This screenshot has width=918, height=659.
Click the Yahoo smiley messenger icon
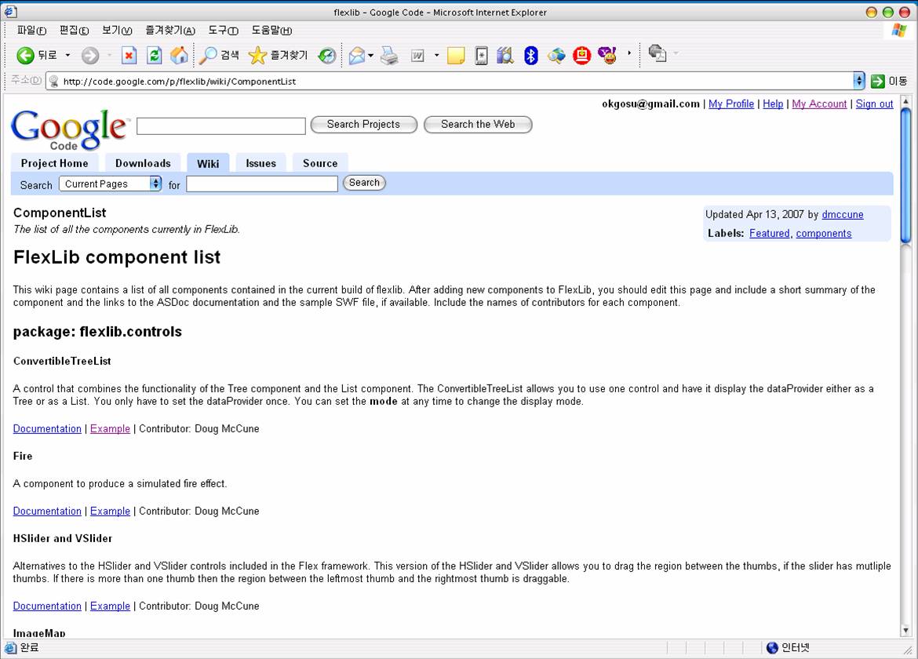pos(607,56)
